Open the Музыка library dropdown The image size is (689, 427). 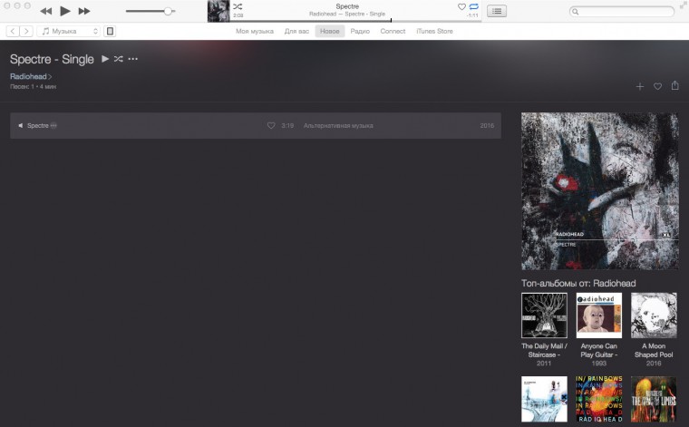click(x=69, y=31)
